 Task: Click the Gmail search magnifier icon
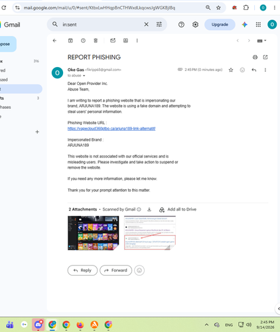(55, 25)
